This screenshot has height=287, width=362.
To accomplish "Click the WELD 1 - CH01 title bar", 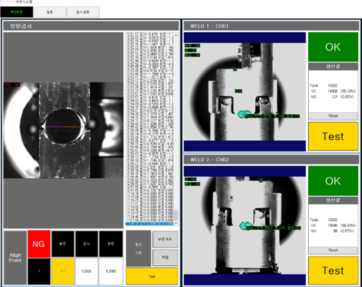I will pos(271,26).
